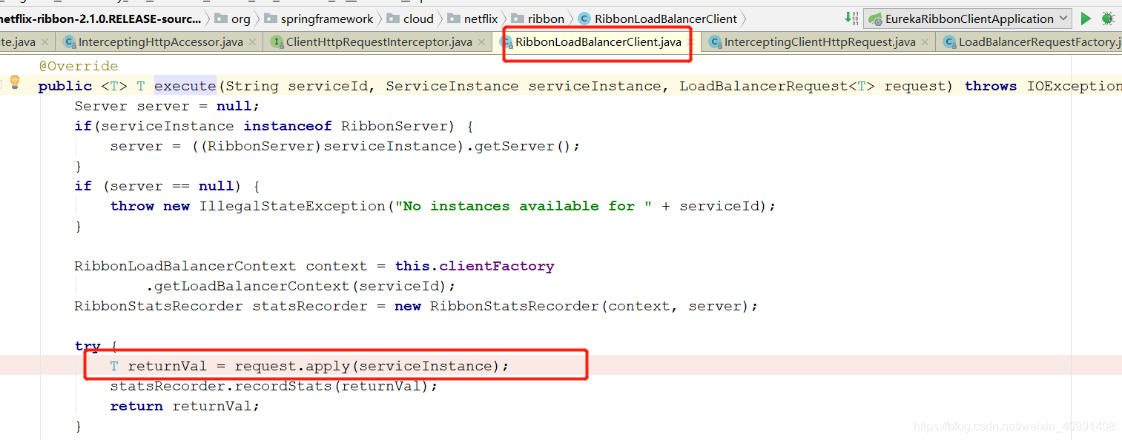Switch to the InterceptingHttpAccessor.java tab
1122x440 pixels.
pos(160,42)
